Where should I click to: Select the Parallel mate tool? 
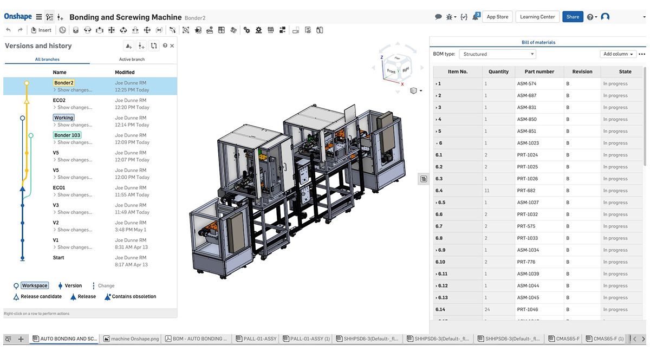click(159, 30)
